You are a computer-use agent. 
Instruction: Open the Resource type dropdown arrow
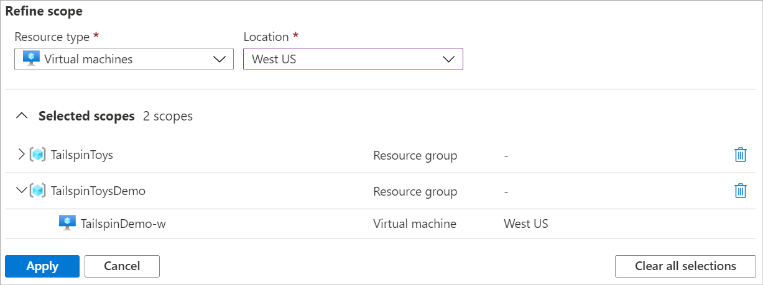click(219, 59)
